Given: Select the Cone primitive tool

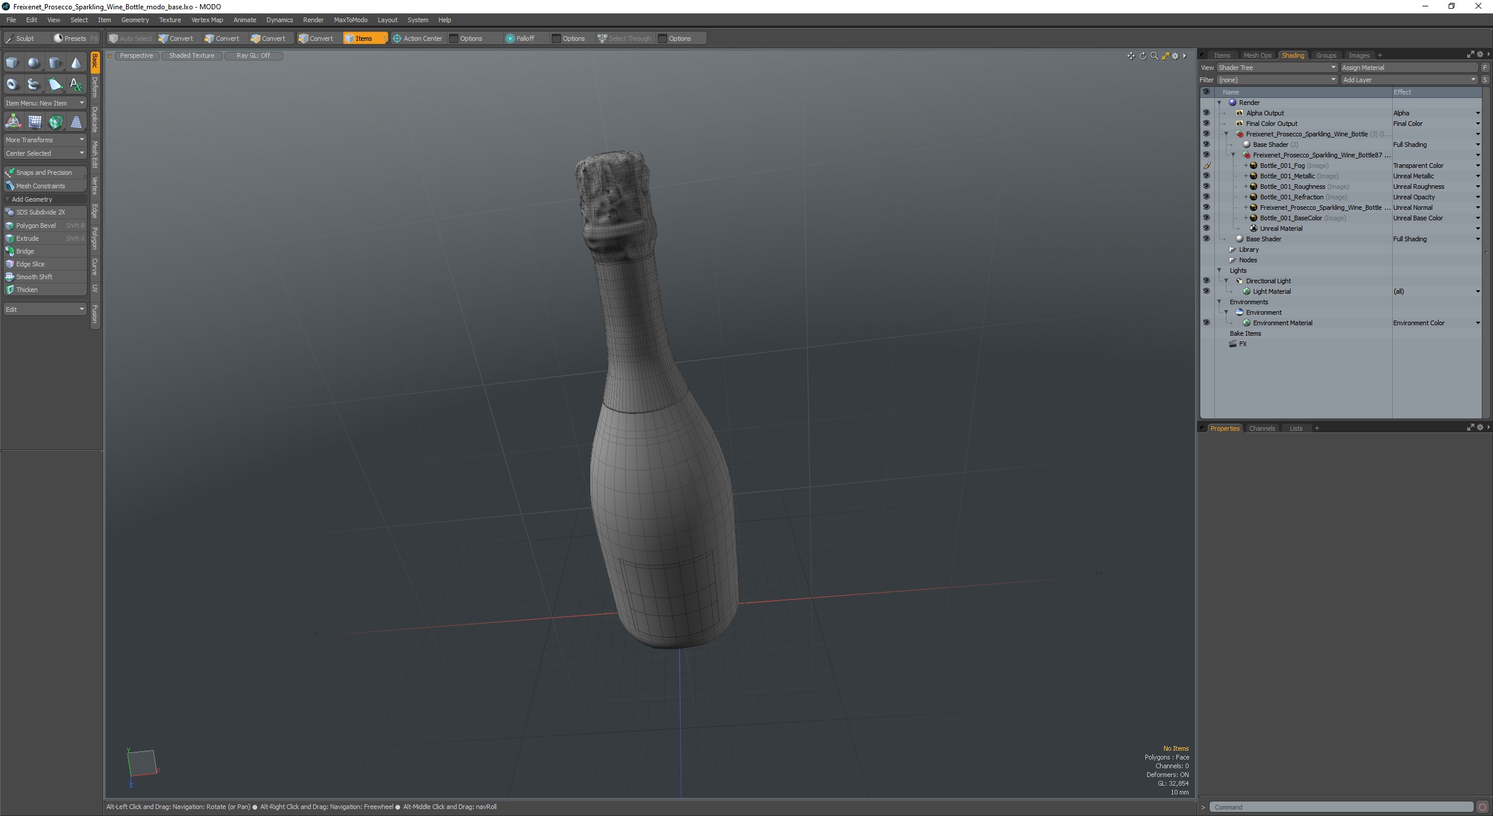Looking at the screenshot, I should click(76, 63).
